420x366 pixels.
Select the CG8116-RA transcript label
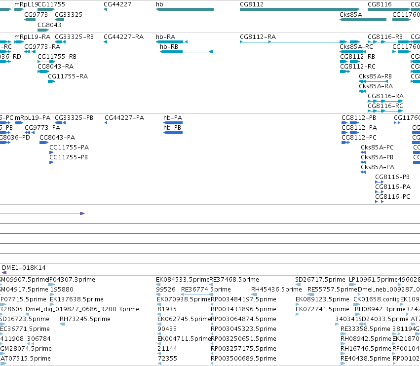point(386,96)
